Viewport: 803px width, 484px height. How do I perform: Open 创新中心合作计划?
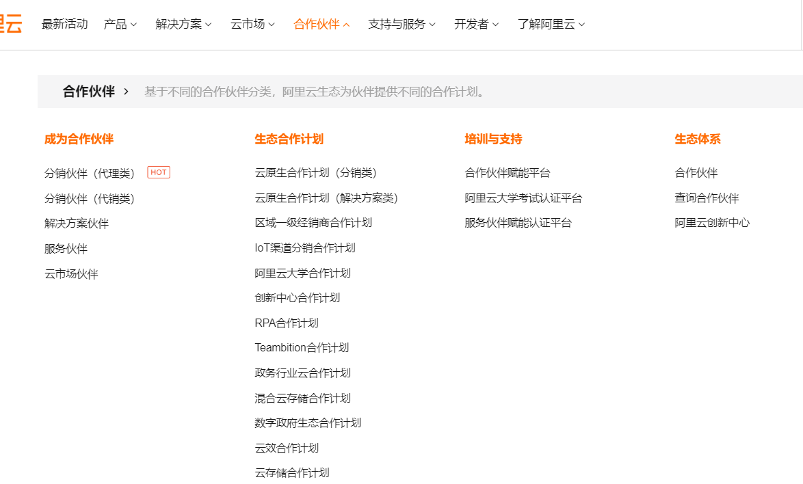point(298,298)
